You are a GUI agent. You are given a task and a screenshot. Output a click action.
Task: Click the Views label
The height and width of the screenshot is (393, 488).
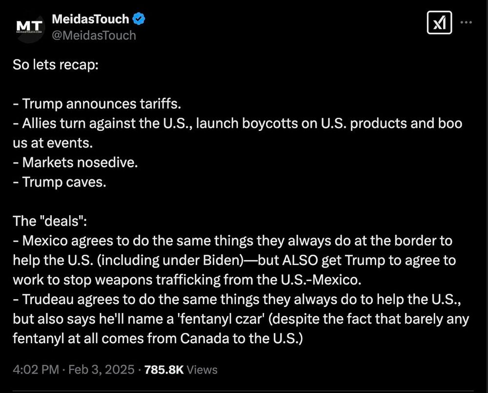202,370
